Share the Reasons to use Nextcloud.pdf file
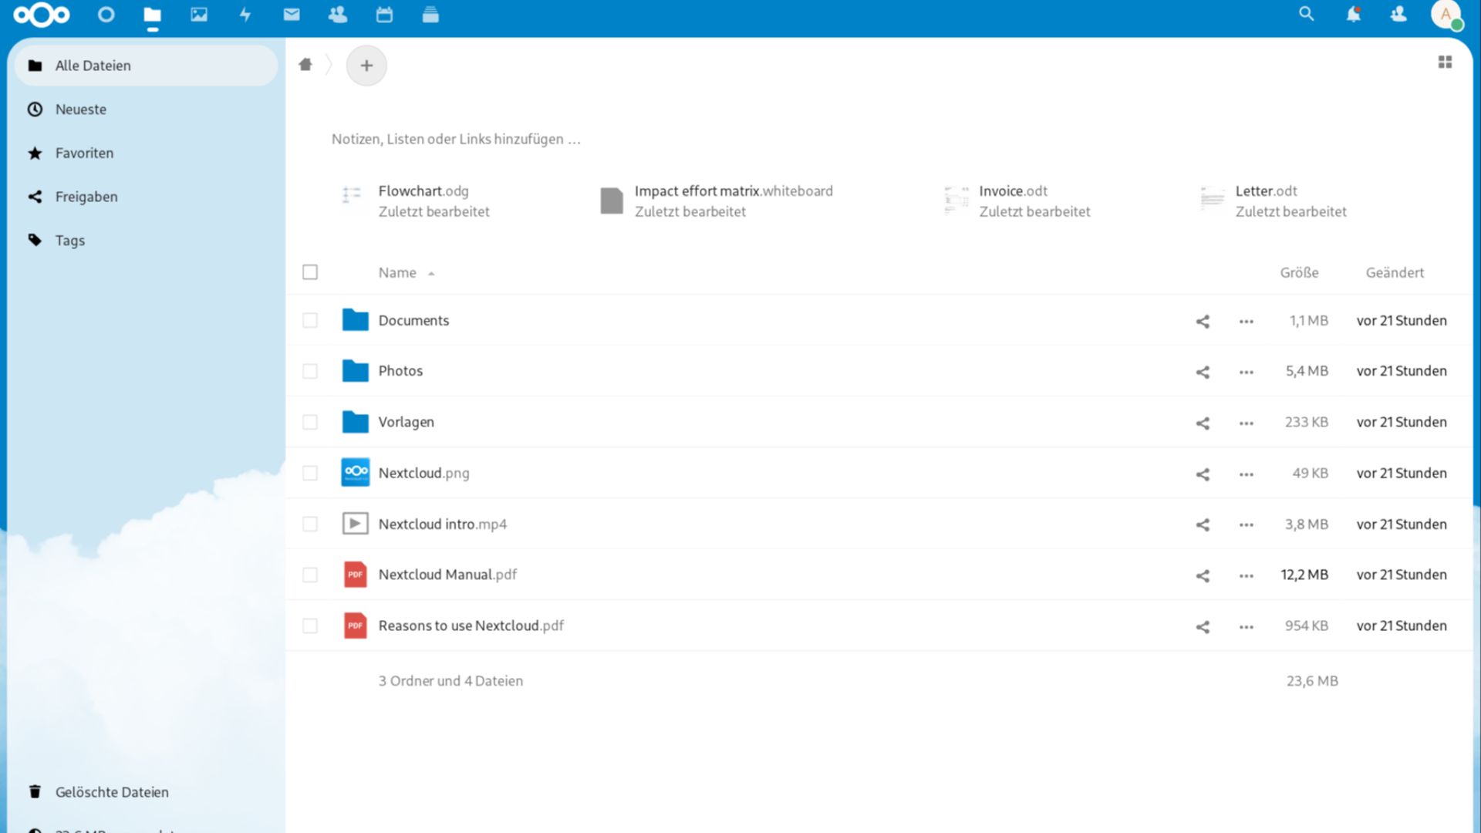 coord(1203,626)
